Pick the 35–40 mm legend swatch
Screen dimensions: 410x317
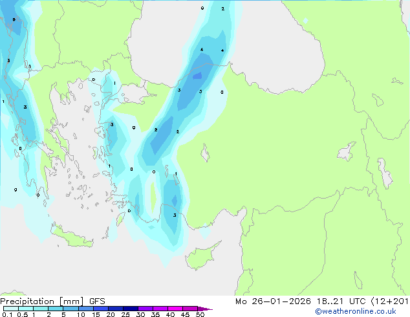pyautogui.click(x=160, y=309)
